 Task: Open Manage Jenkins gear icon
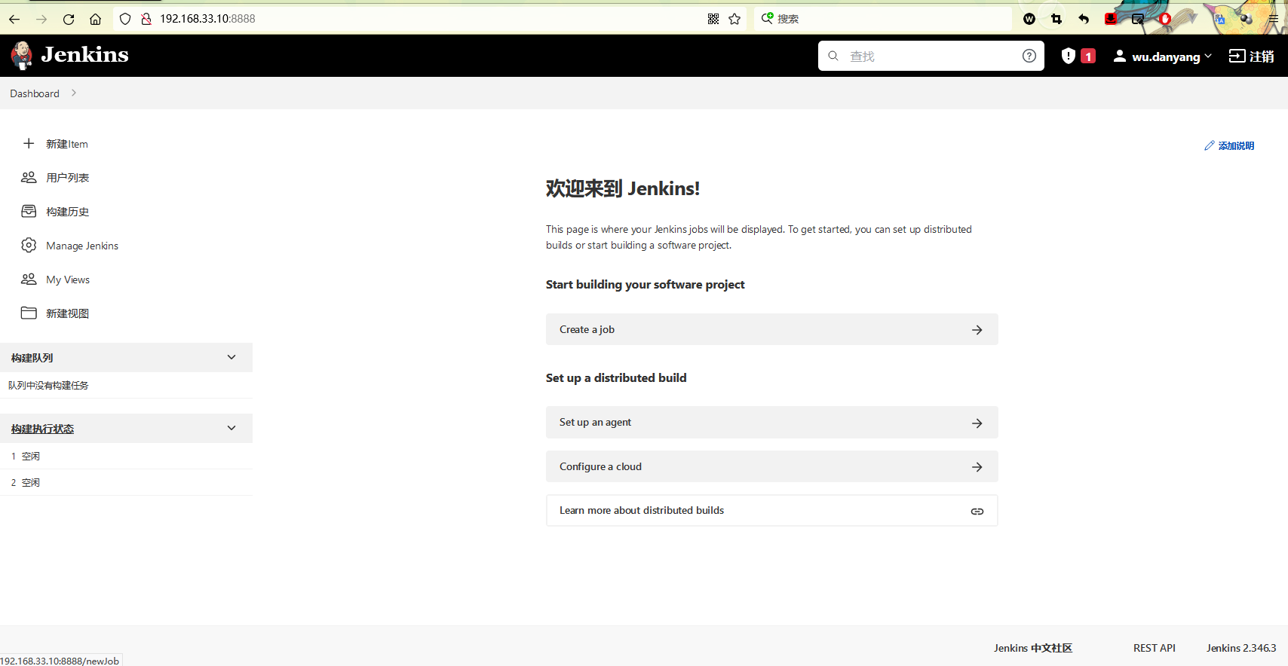coord(29,246)
